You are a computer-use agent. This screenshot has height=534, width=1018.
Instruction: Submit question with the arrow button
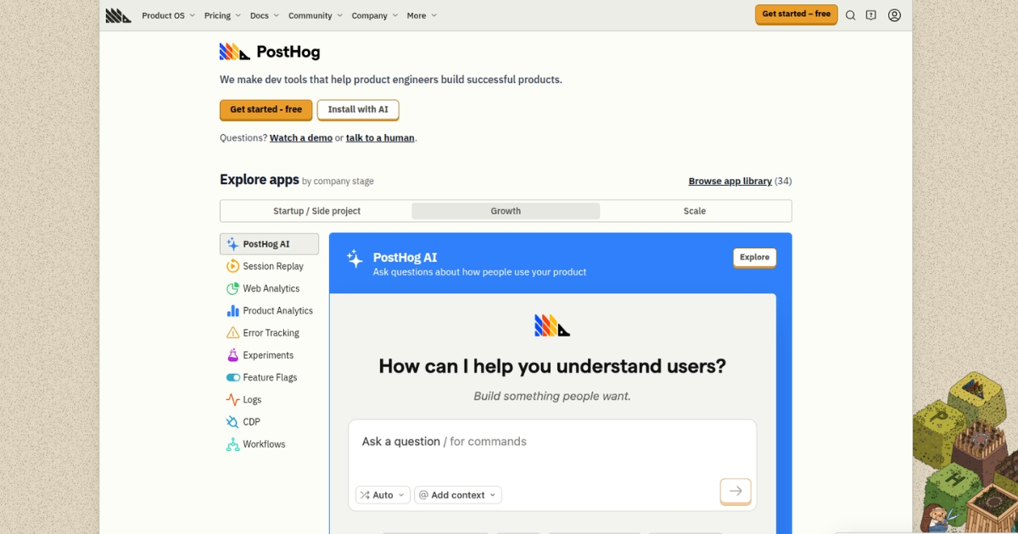[736, 491]
